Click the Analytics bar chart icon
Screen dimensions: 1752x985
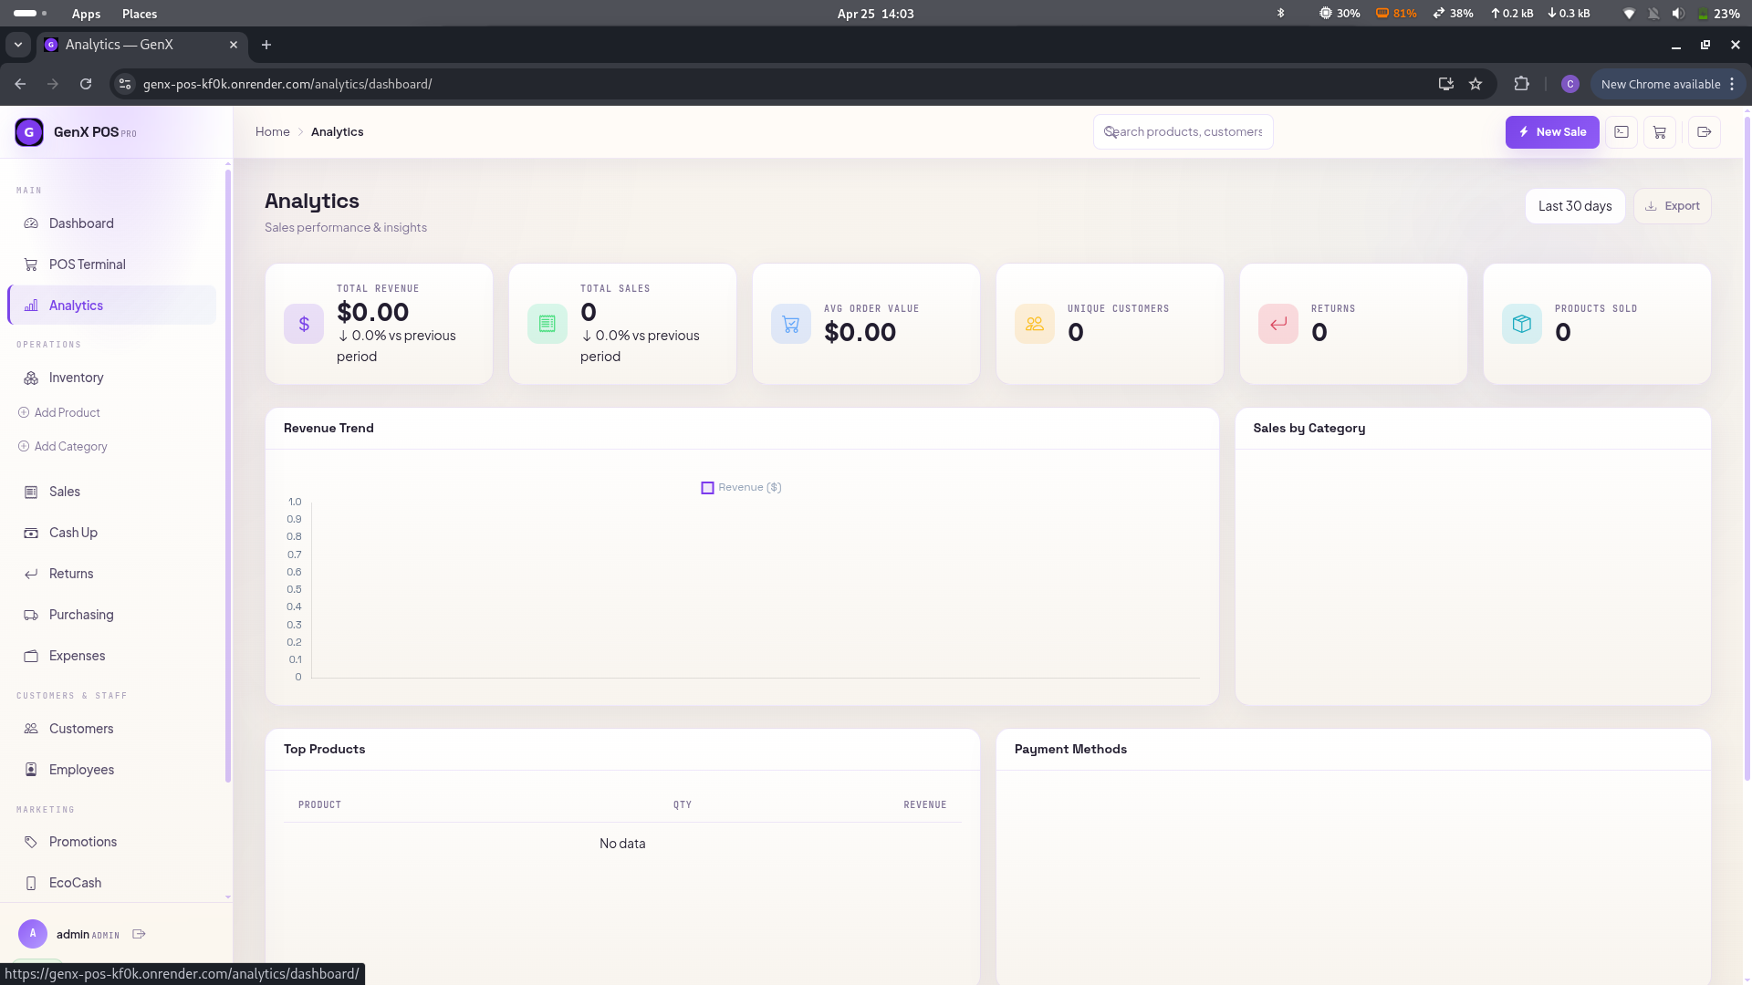(31, 306)
